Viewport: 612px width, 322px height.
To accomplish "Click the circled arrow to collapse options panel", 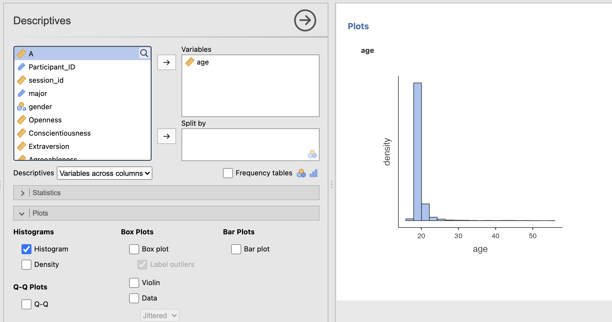I will [305, 20].
